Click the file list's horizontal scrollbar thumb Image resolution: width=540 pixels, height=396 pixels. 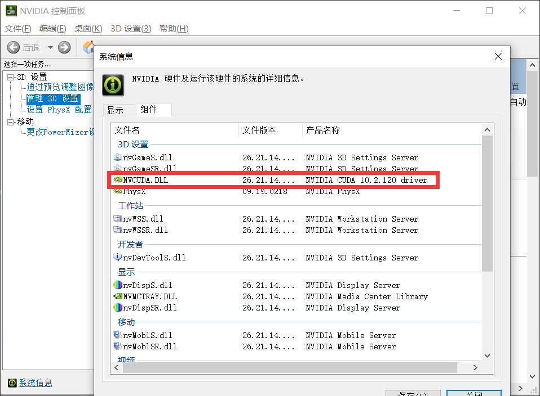click(290, 367)
